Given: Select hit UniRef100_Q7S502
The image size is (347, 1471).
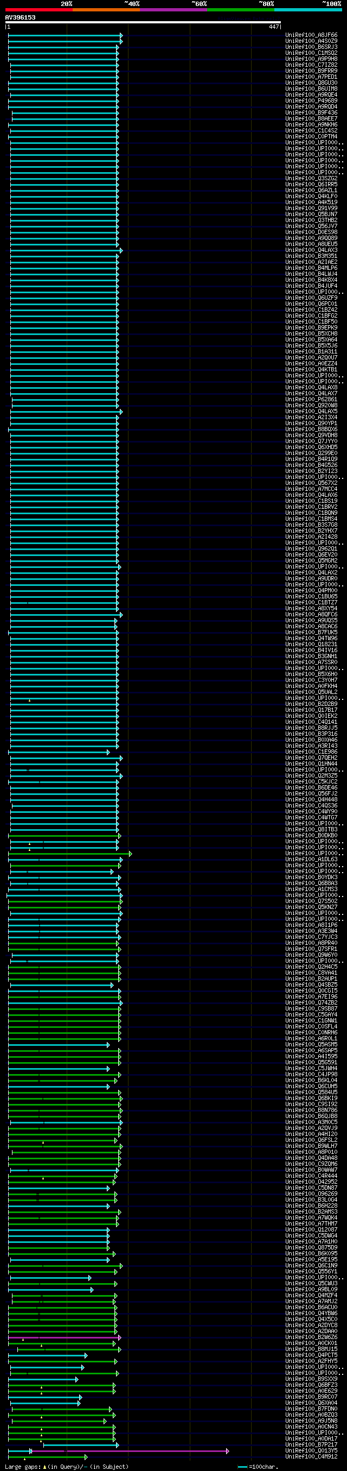Looking at the screenshot, I should tap(311, 901).
